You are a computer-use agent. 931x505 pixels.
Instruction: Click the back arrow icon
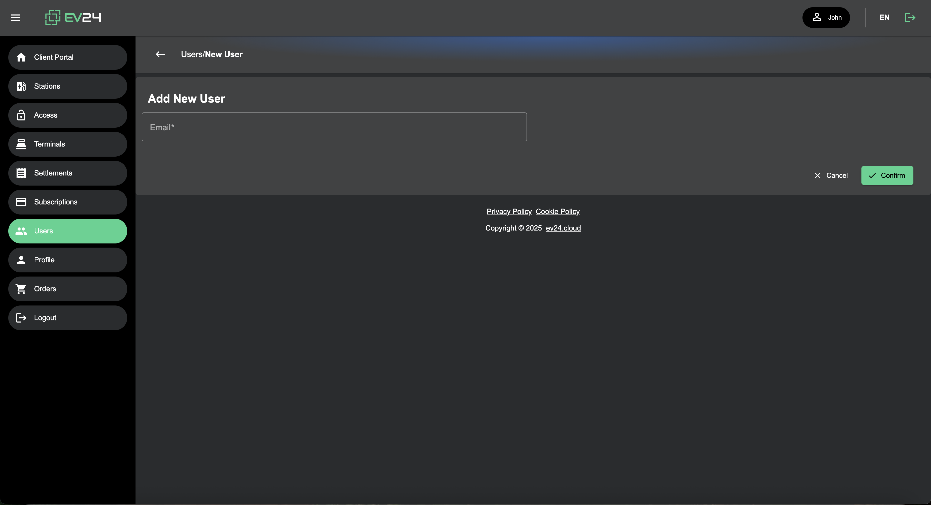click(x=160, y=54)
